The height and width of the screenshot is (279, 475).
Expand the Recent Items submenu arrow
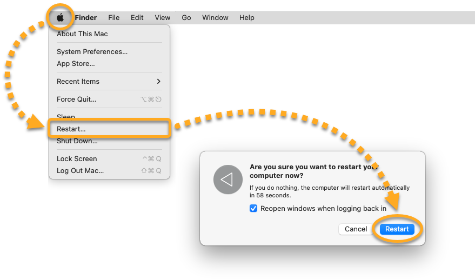[x=158, y=82]
